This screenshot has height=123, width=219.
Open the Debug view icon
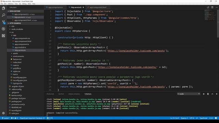point(3,29)
